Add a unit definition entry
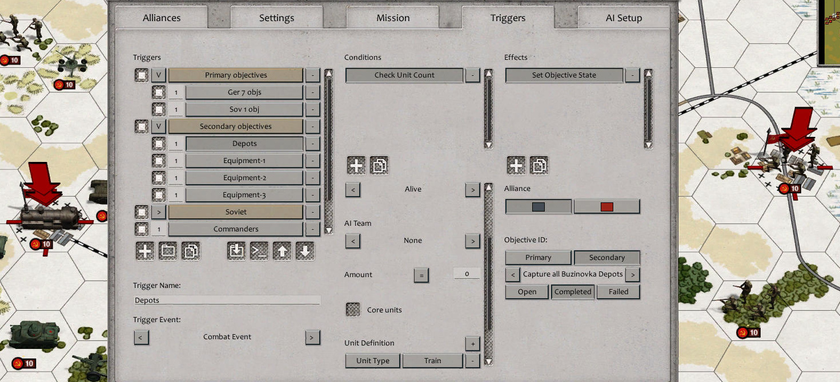 click(472, 344)
